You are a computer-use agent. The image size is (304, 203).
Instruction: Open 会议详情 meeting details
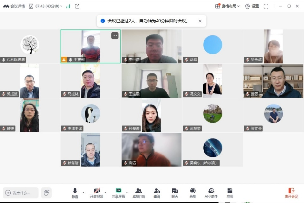coord(14,6)
